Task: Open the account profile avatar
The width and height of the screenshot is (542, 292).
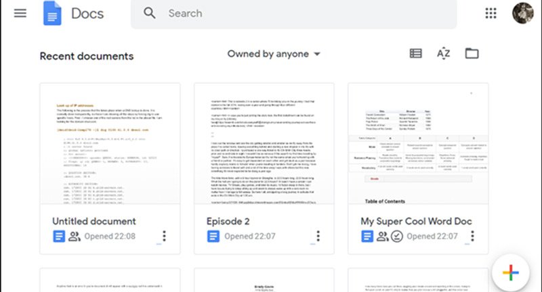Action: click(x=522, y=13)
